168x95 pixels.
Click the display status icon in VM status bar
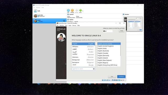113,80
